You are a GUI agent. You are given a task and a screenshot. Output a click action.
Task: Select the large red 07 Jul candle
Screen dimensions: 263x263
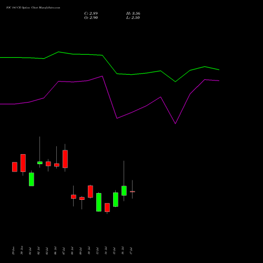(x=65, y=159)
